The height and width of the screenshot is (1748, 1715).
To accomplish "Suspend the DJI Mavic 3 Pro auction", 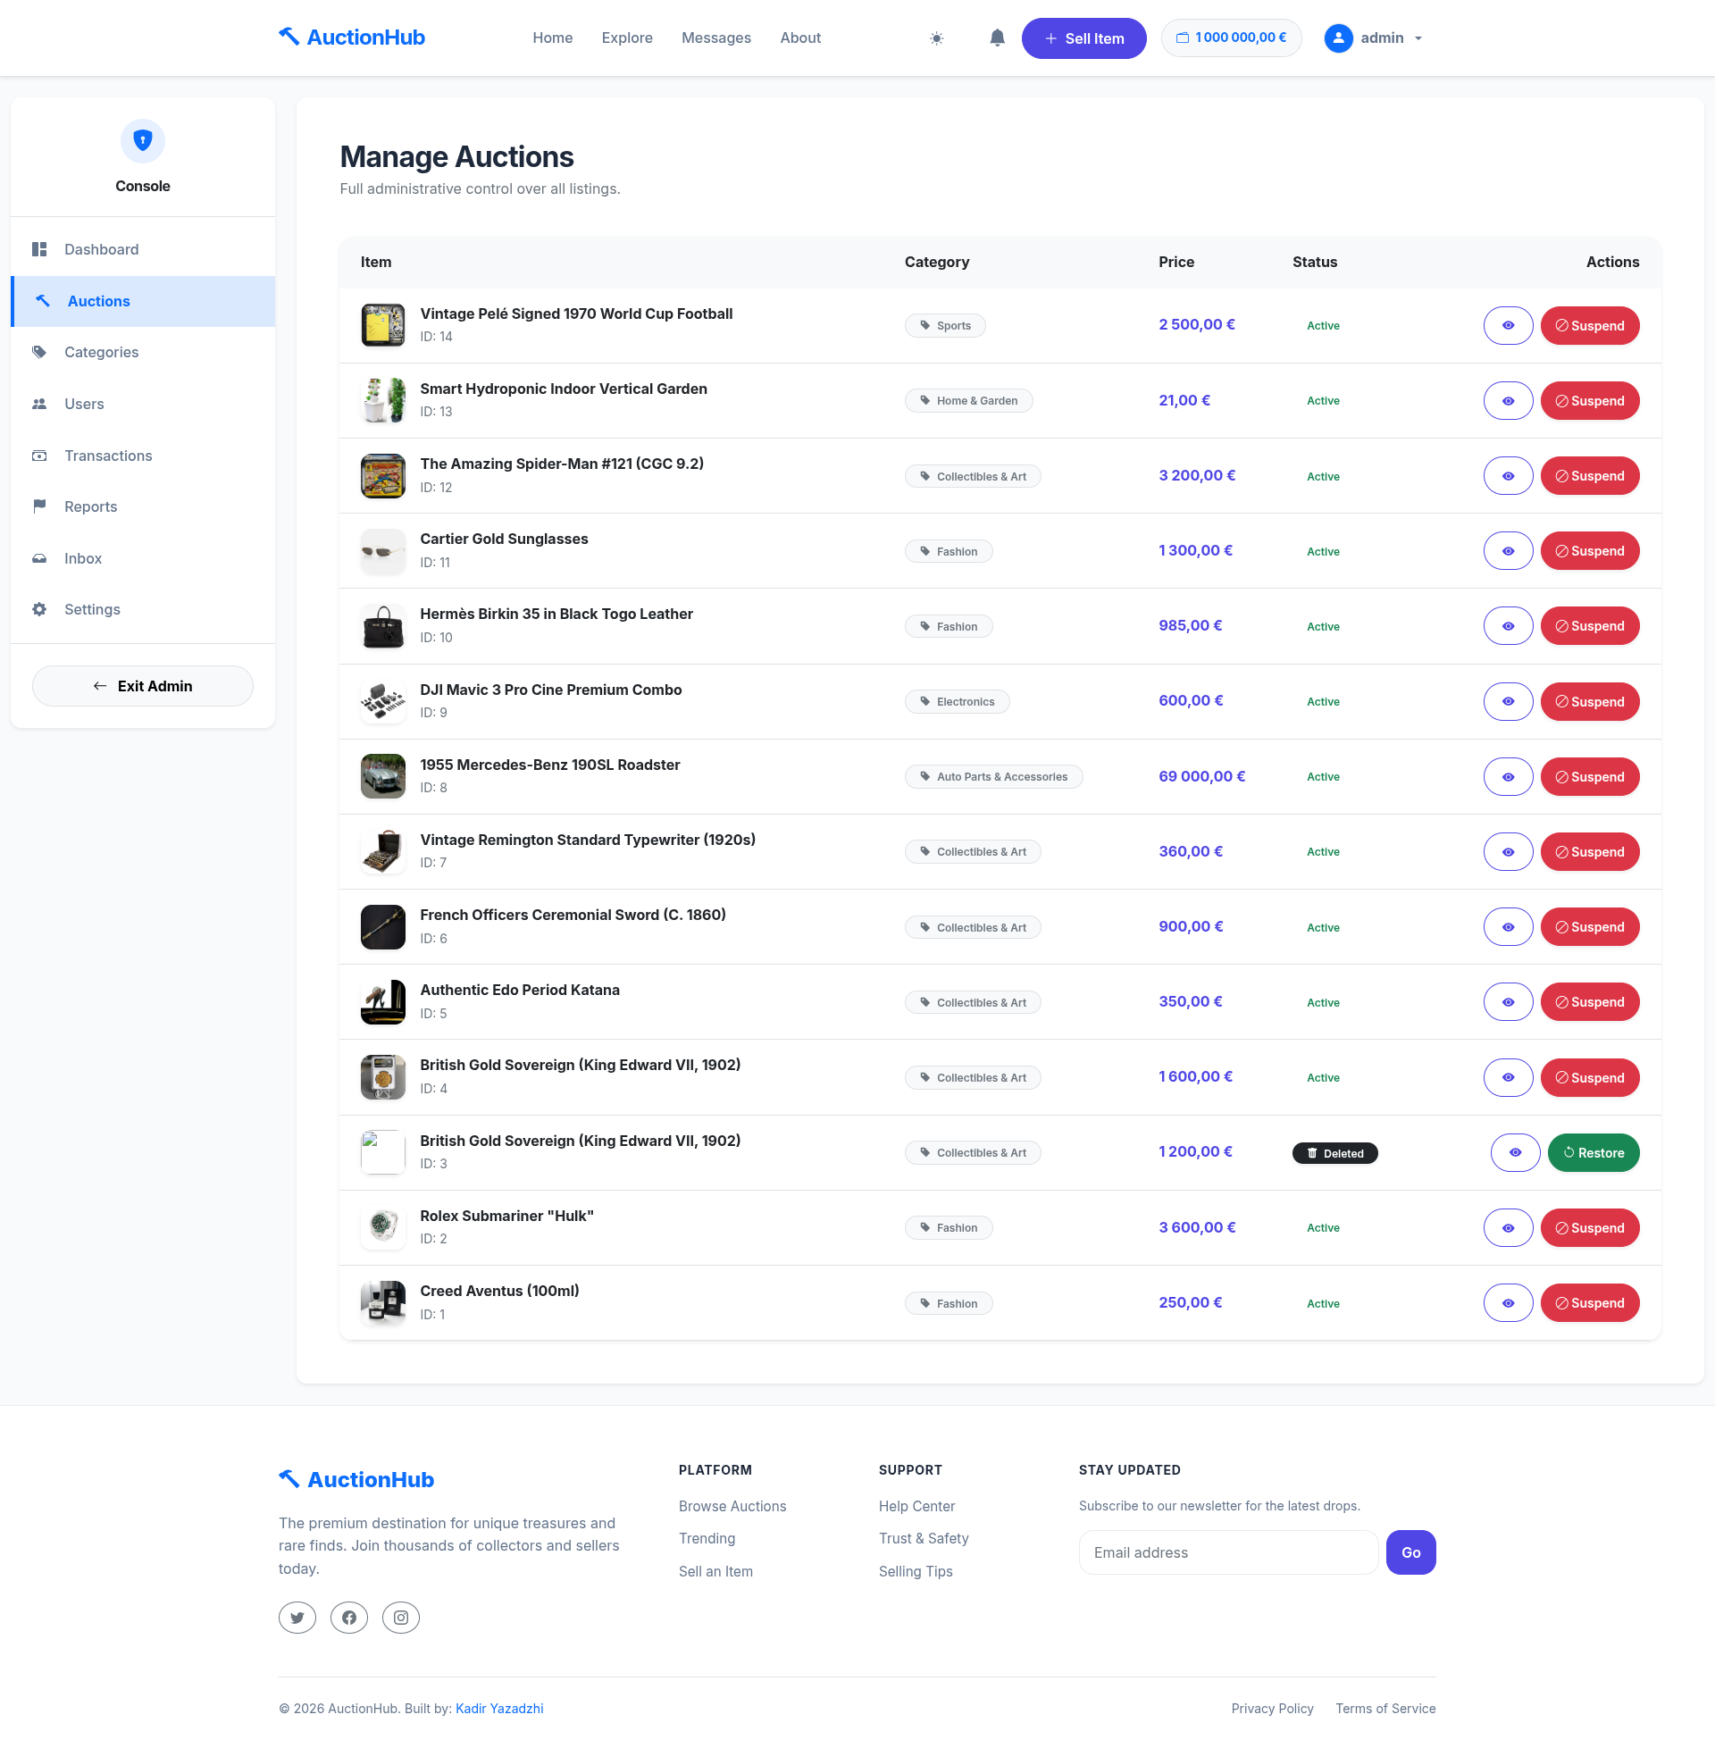I will point(1590,701).
